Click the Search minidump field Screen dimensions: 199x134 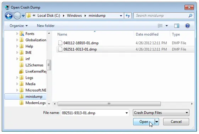tap(164, 16)
